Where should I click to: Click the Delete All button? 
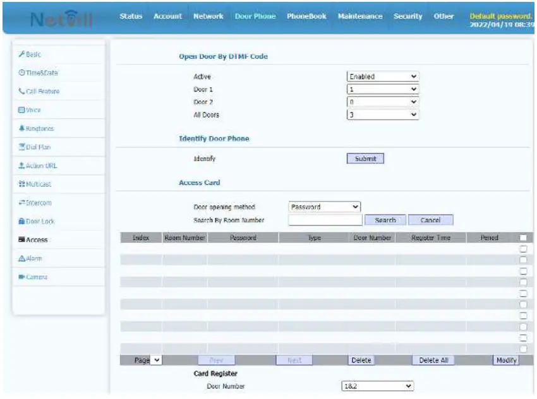[433, 360]
